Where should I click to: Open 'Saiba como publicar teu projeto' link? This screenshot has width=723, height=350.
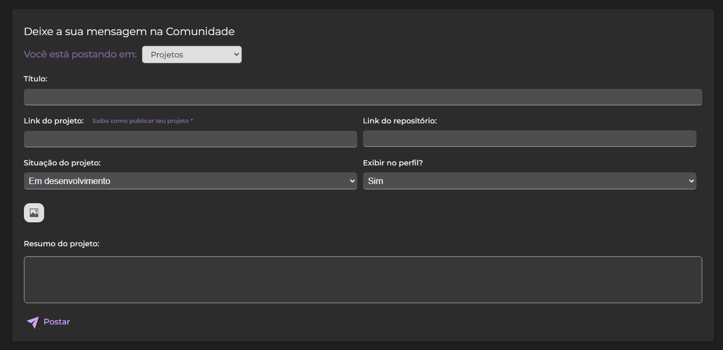(x=142, y=121)
